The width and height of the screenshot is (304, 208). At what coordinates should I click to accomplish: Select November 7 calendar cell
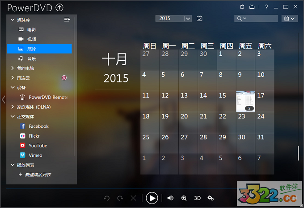coord(265,164)
